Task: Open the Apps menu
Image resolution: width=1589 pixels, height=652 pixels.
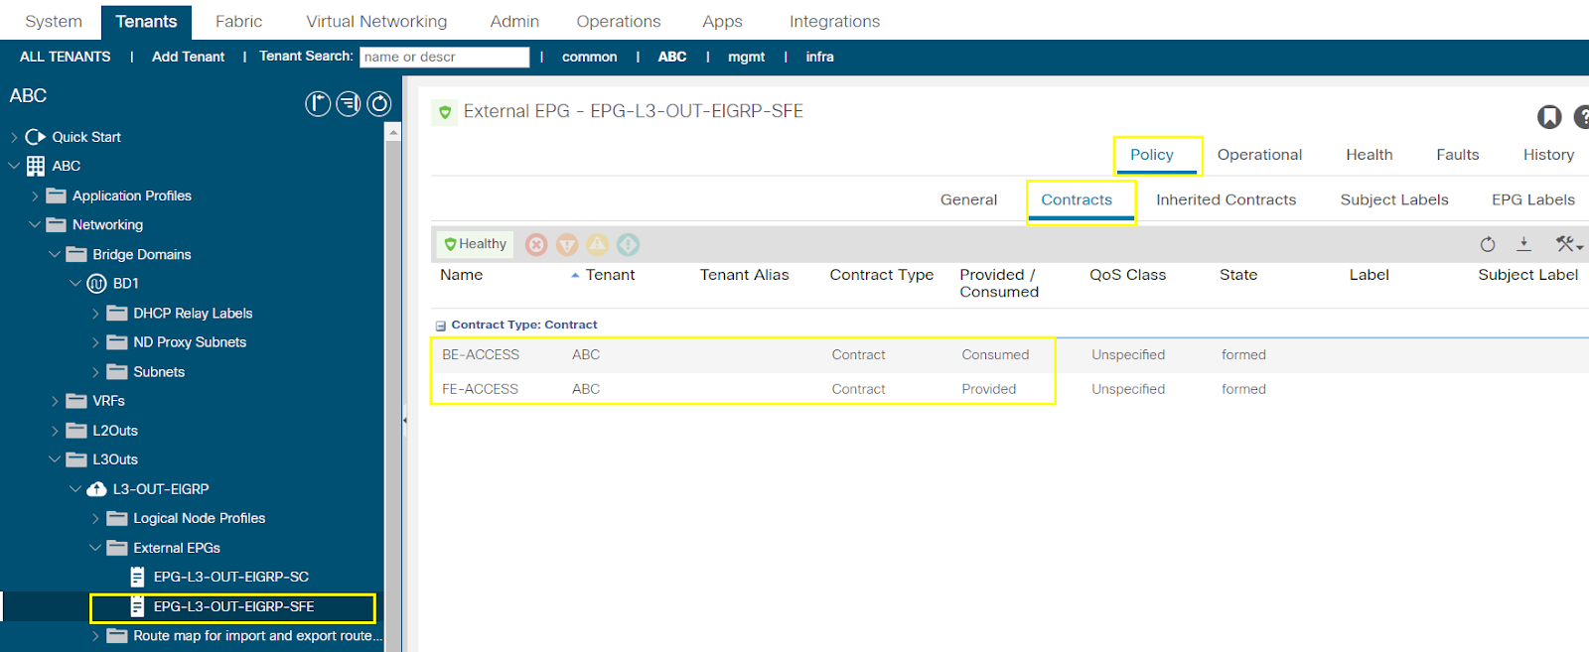Action: (x=722, y=21)
